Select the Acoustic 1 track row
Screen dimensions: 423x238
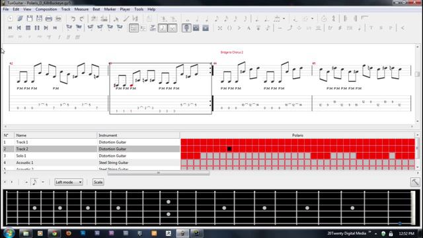(x=91, y=163)
